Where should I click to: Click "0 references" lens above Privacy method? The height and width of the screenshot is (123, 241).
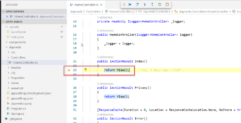point(105,84)
